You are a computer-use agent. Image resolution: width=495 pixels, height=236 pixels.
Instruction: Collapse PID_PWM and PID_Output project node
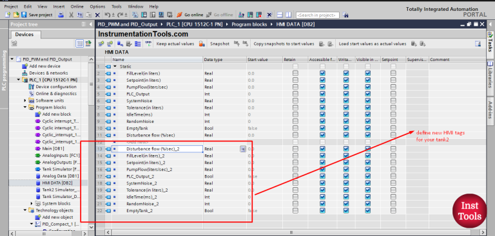click(12, 59)
